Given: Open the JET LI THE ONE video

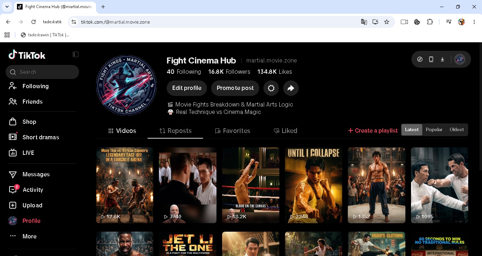Looking at the screenshot, I should coord(188,244).
